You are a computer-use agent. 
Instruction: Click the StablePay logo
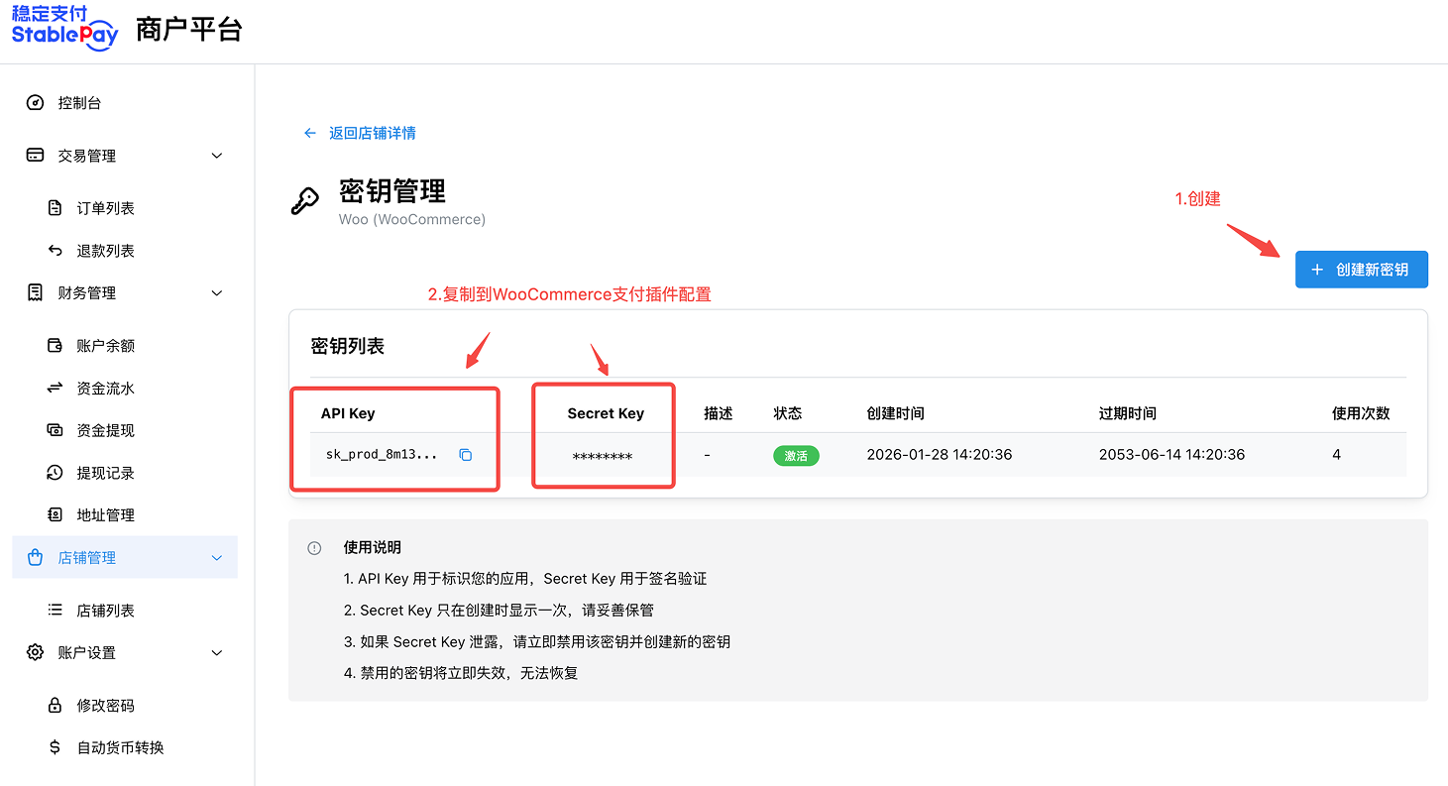click(x=63, y=30)
